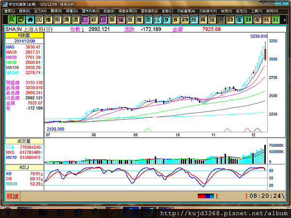Click the purple 選 toolbar button
291x218 pixels.
click(x=84, y=19)
